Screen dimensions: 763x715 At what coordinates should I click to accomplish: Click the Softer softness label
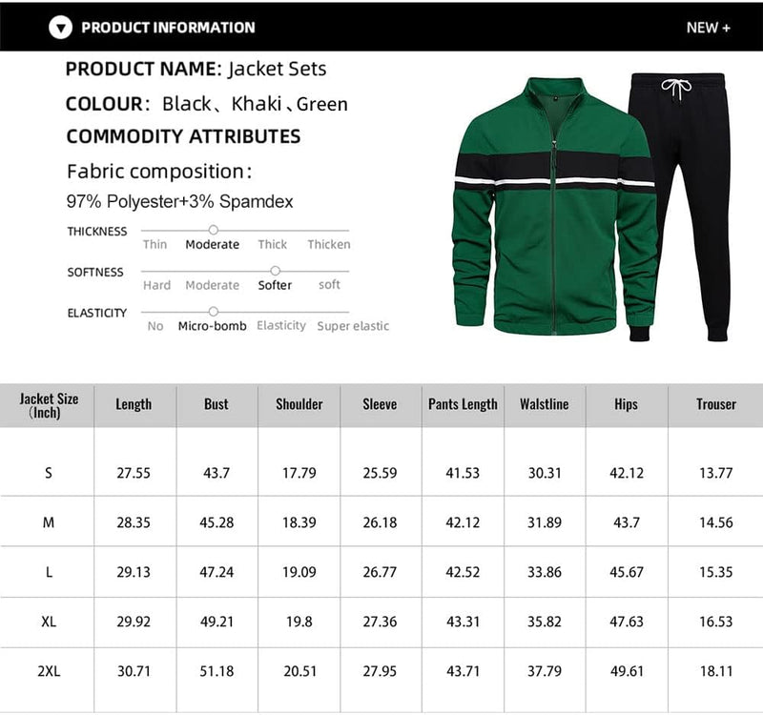click(275, 285)
